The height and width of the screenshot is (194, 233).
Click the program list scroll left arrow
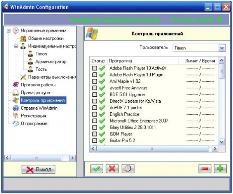93,149
